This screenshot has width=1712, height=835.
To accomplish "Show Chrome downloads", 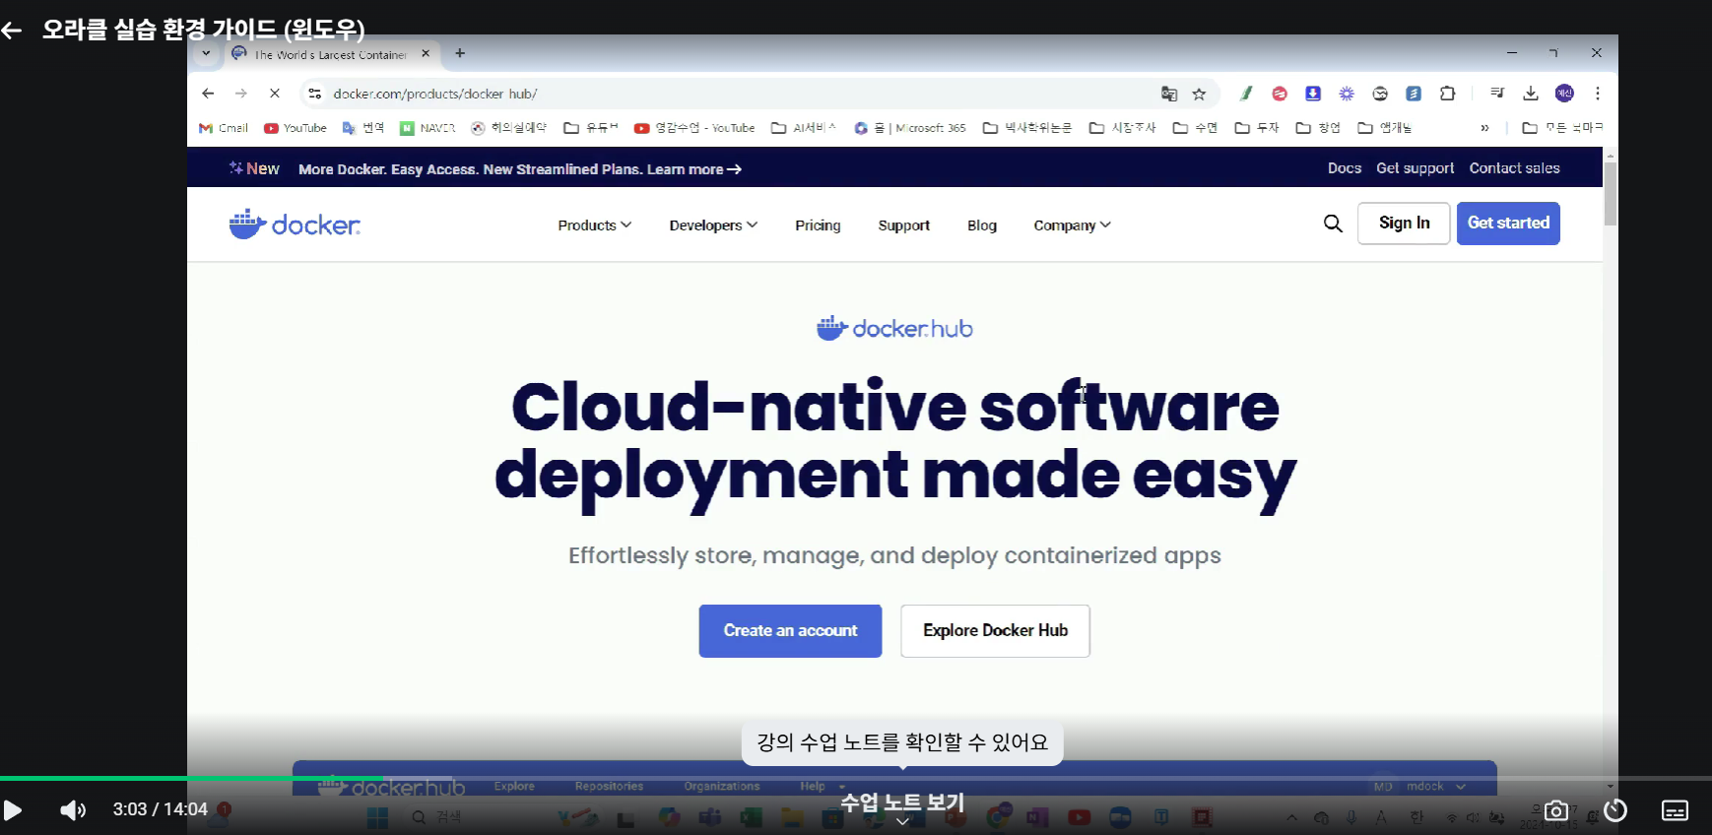I will 1531,94.
